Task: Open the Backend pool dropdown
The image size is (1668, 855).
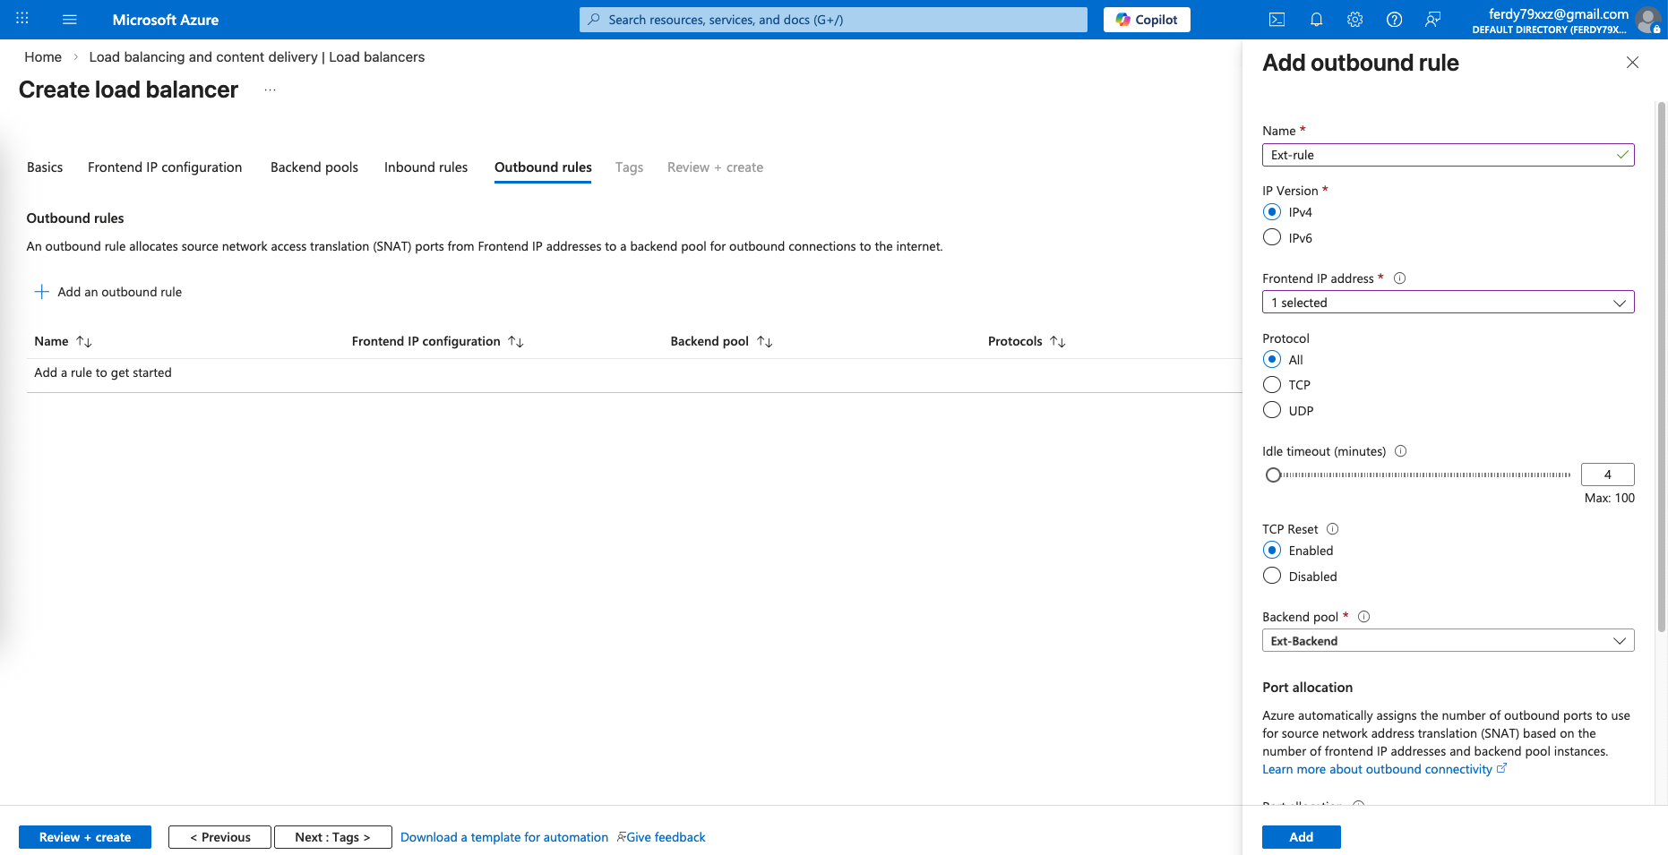Action: point(1448,641)
